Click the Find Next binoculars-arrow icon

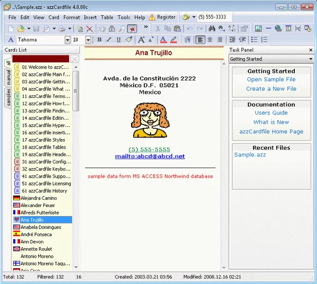[x=221, y=28]
